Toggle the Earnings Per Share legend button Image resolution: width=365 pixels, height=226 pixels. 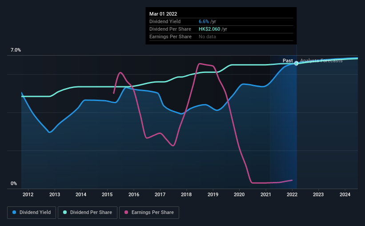click(x=149, y=213)
